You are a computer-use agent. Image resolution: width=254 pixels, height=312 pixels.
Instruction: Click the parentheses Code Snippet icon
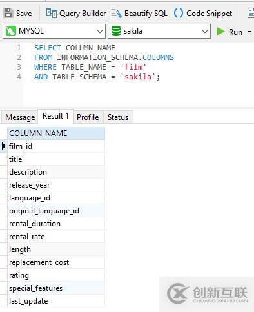point(179,13)
